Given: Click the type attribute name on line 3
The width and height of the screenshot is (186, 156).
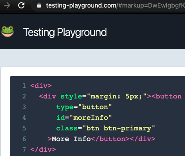Looking at the screenshot, I should 65,107.
